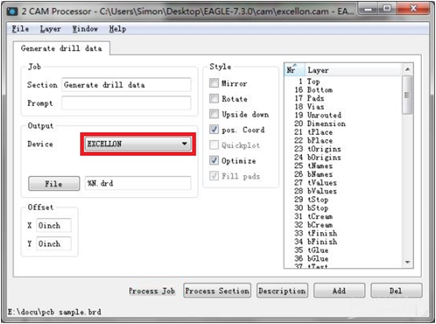
Task: Click the File output button
Action: (x=54, y=184)
